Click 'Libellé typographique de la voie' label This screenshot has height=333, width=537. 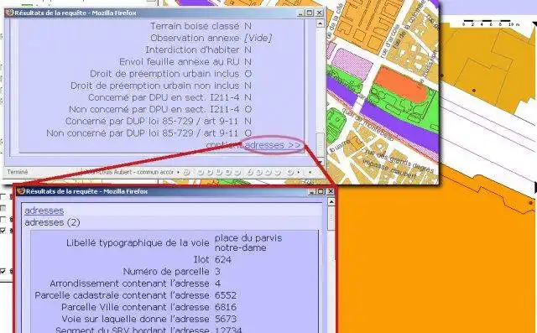tap(138, 243)
